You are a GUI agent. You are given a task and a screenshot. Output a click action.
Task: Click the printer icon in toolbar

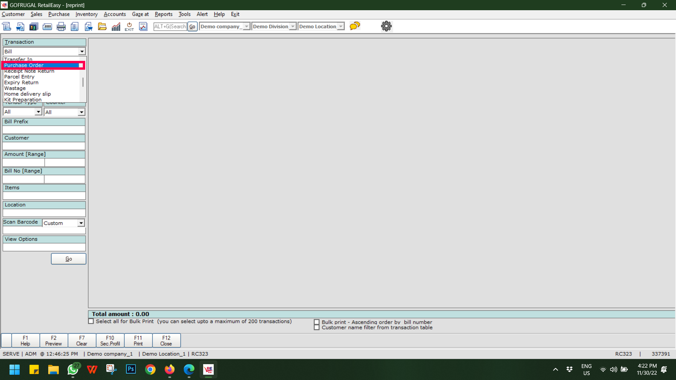click(61, 26)
